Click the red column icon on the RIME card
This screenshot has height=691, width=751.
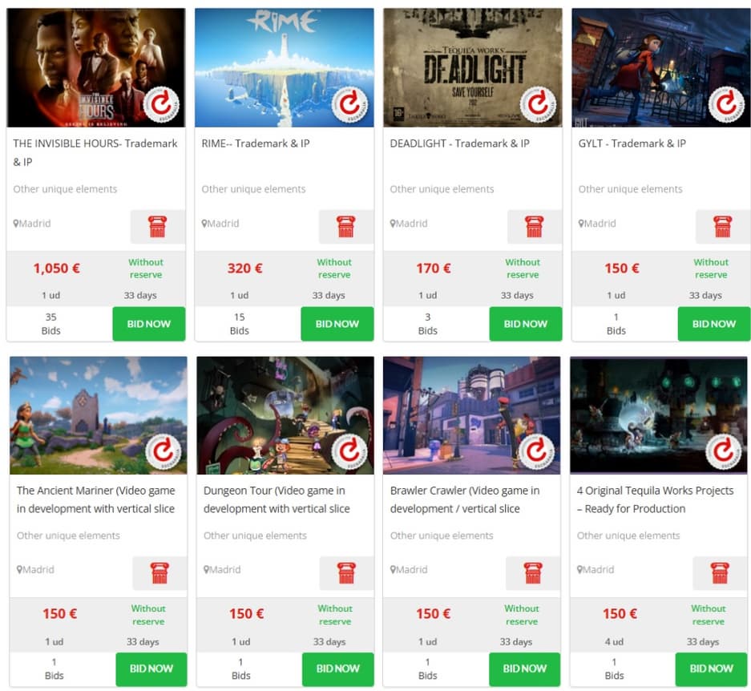pos(345,226)
